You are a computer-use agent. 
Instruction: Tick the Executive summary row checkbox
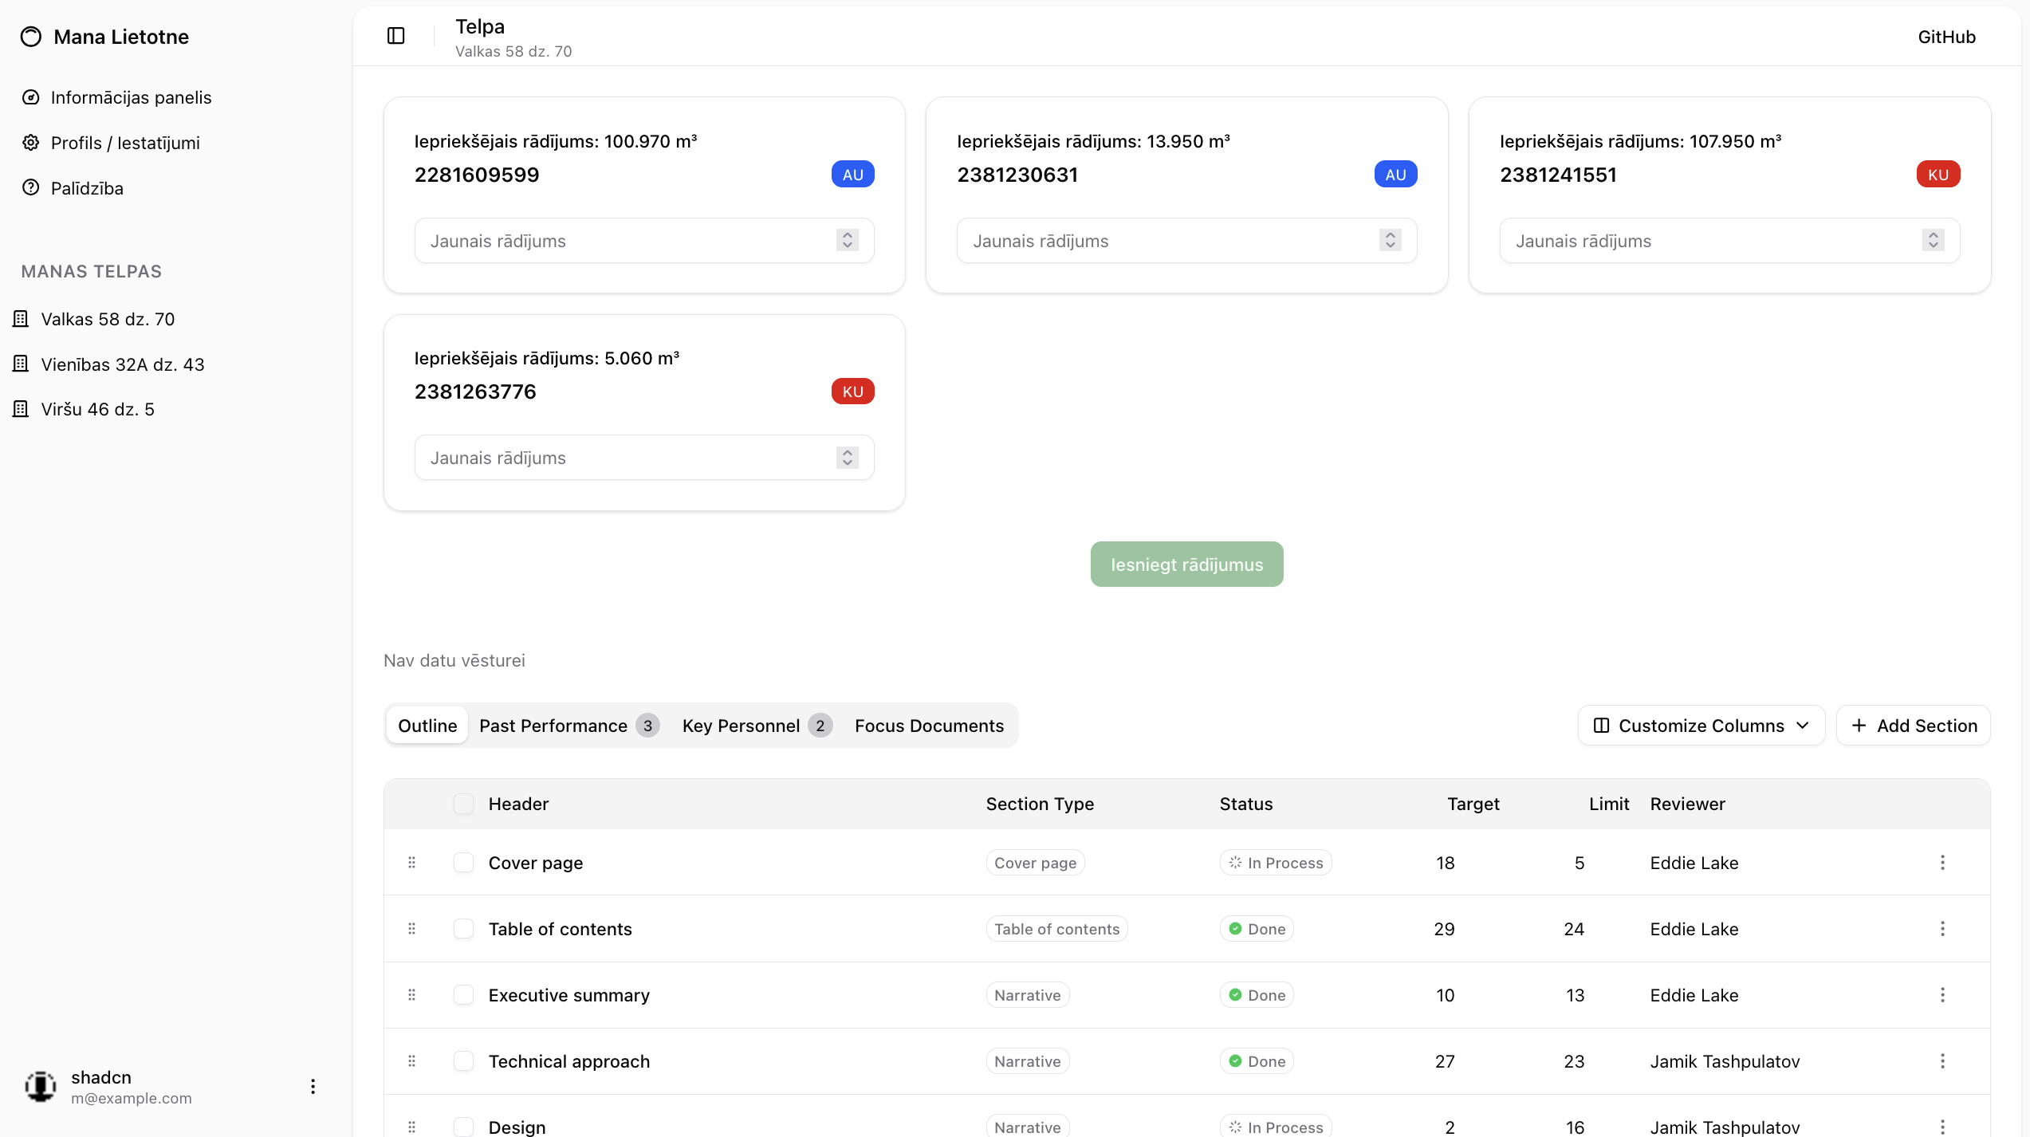point(463,995)
